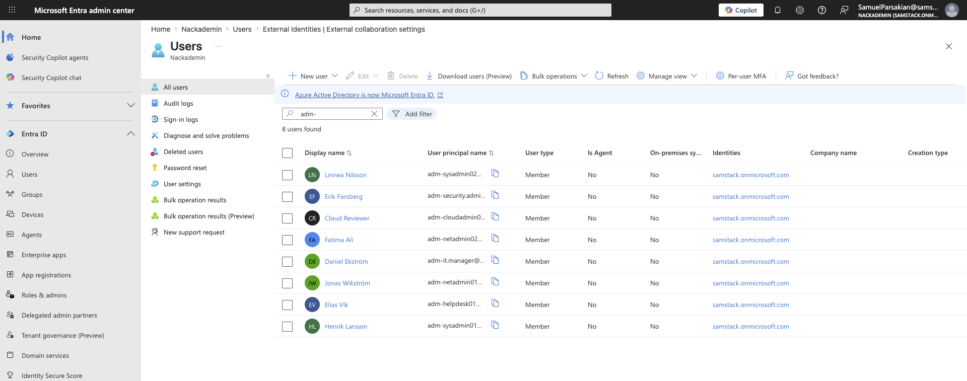Open Groups in left navigation

tap(32, 194)
